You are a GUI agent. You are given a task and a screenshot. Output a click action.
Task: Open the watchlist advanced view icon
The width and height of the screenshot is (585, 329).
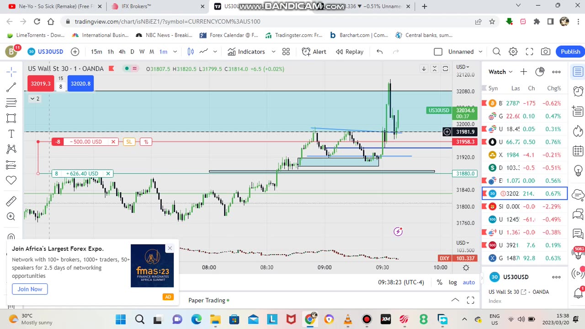(540, 72)
